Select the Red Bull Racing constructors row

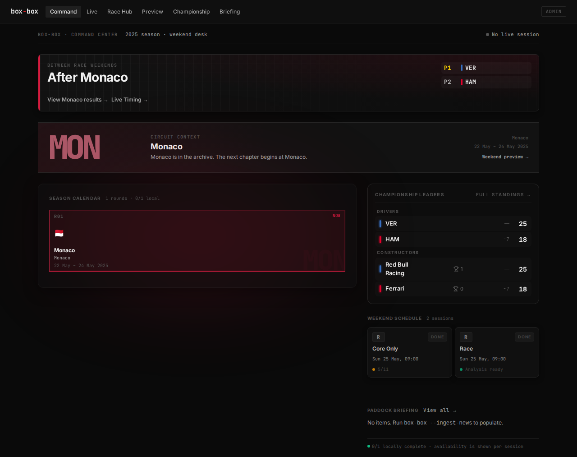[453, 269]
